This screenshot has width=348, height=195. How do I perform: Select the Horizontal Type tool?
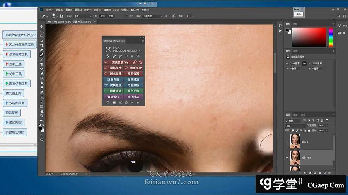42,97
